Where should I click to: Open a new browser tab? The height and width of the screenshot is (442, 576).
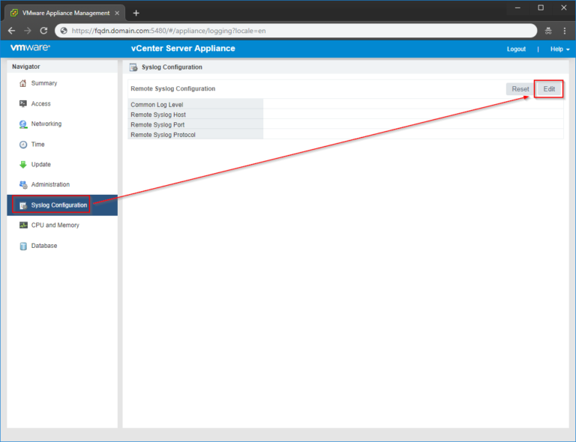click(x=136, y=13)
